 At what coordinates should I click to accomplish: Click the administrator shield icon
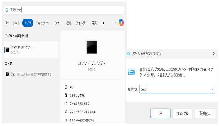click(x=66, y=95)
